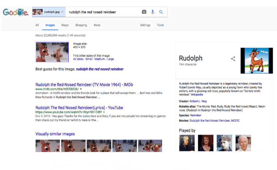The width and height of the screenshot is (277, 170).
Task: Open the creator Robert L. May link
Action: tap(198, 101)
